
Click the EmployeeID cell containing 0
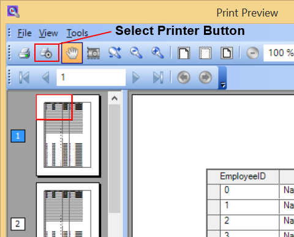(249, 191)
